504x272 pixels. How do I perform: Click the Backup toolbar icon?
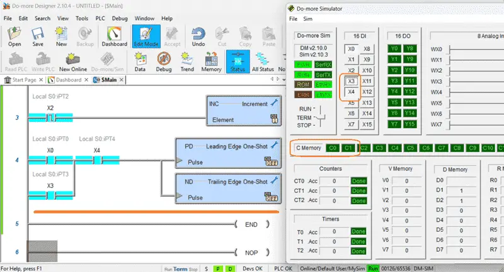pos(85,36)
